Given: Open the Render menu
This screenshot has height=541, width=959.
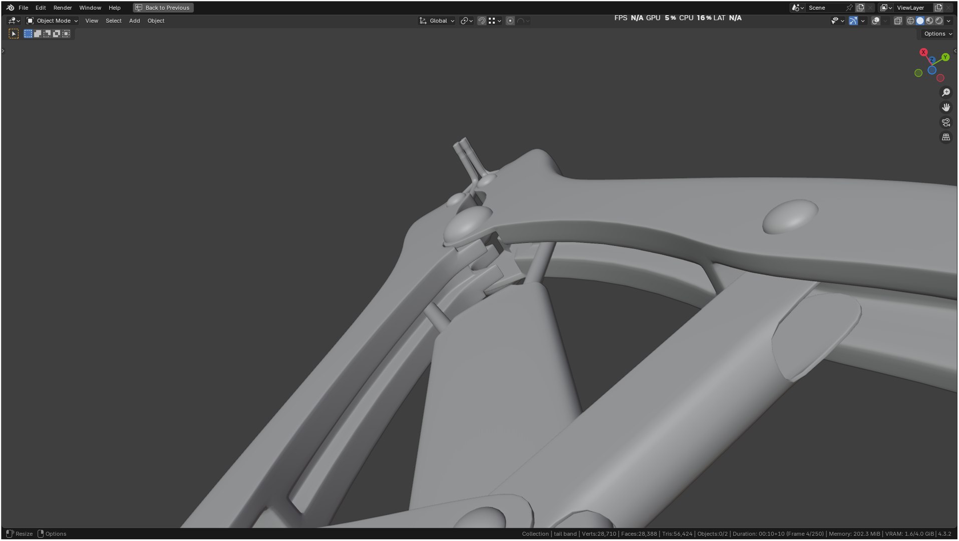Looking at the screenshot, I should (63, 8).
